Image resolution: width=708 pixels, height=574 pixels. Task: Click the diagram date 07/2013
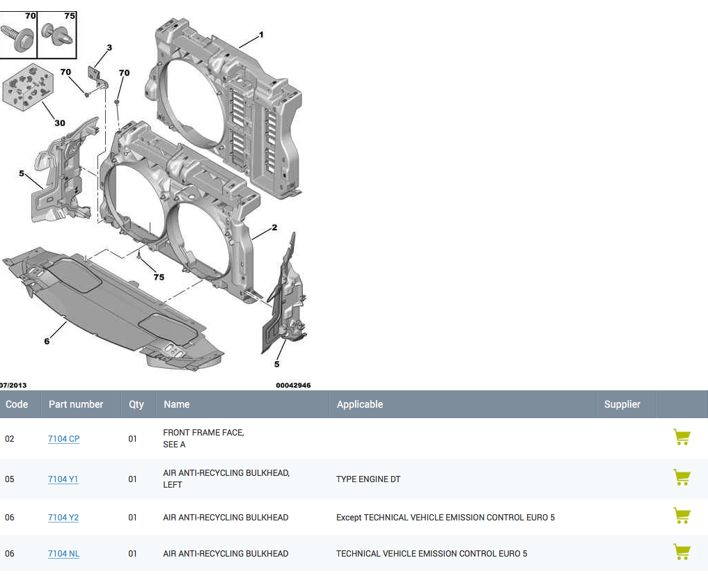click(x=13, y=385)
